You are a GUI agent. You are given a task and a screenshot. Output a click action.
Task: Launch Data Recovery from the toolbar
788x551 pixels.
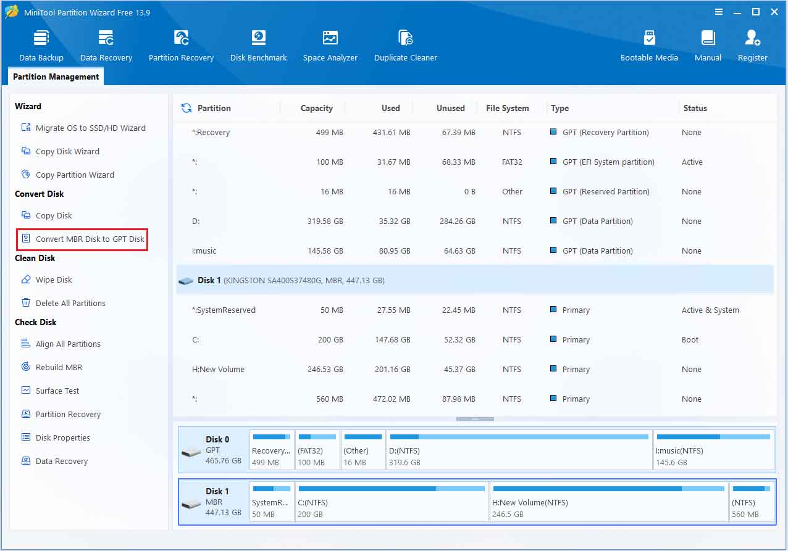pos(106,45)
